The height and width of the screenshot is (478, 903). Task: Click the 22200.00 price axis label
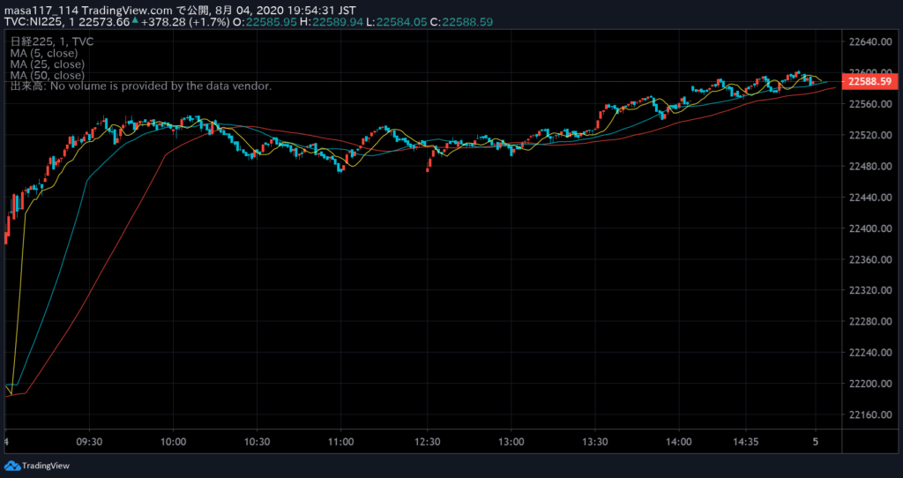[x=870, y=384]
